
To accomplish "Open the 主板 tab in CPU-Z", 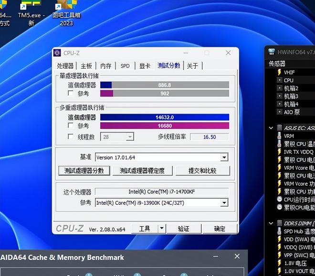I will pos(86,66).
